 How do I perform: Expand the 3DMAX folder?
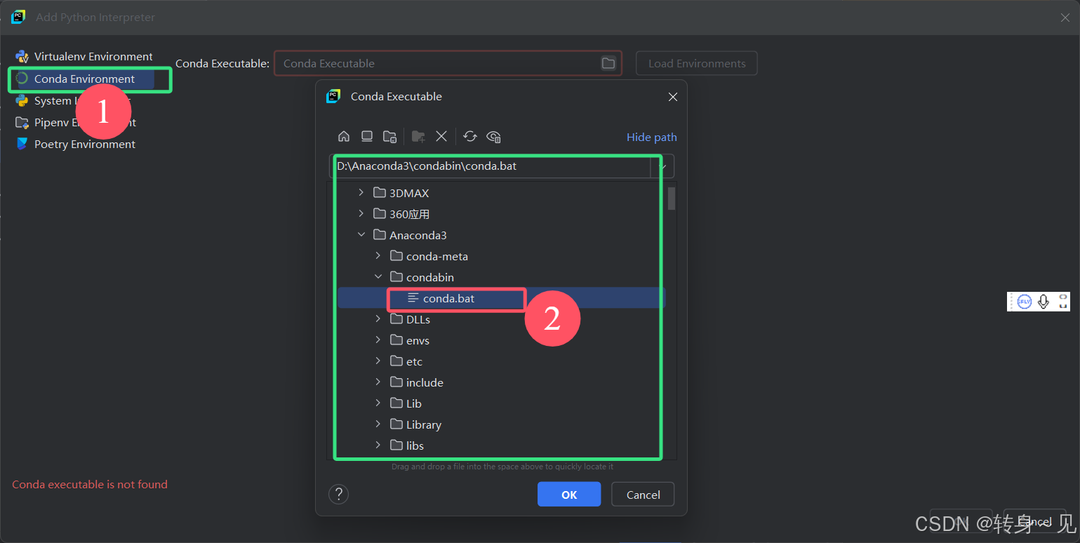coord(361,192)
